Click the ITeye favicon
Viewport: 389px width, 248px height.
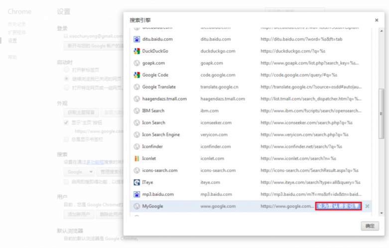[136, 182]
